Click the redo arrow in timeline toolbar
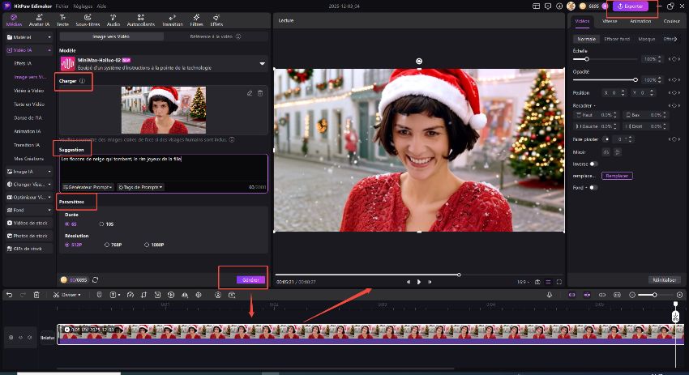The height and width of the screenshot is (375, 689). pyautogui.click(x=23, y=295)
